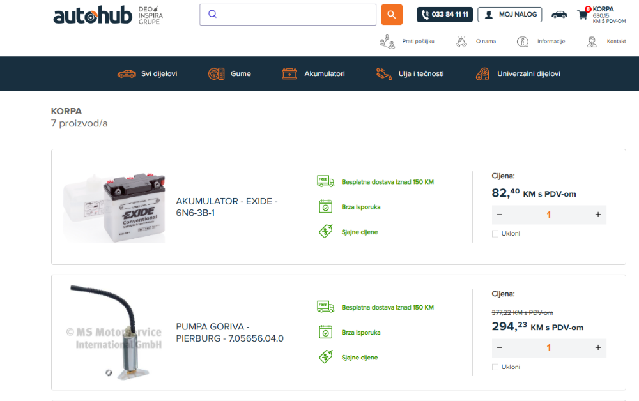Open O nama link
The height and width of the screenshot is (401, 639).
486,42
